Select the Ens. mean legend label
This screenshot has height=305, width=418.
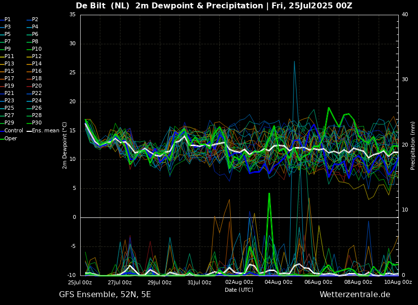tap(46, 130)
